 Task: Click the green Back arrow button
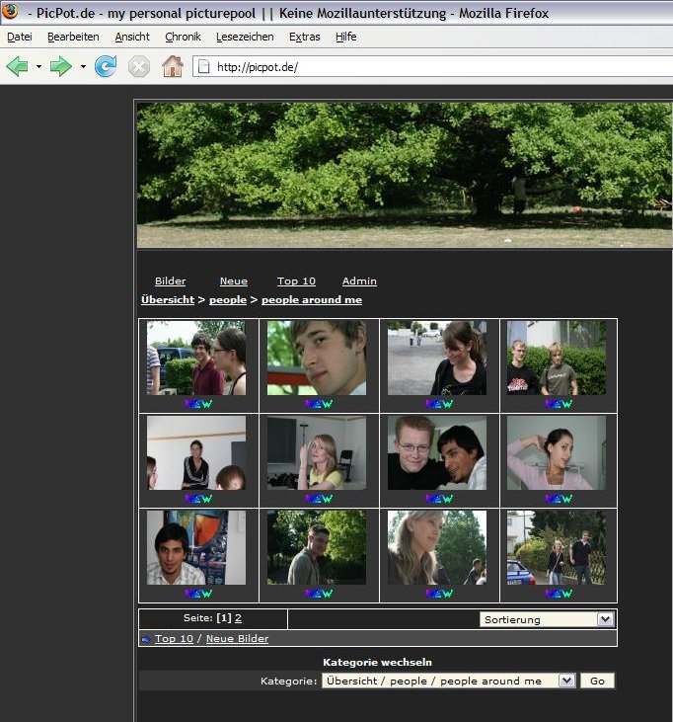pos(18,66)
